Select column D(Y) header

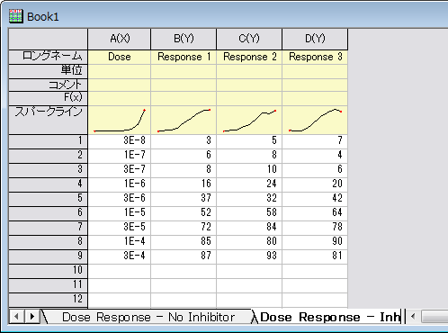click(315, 39)
